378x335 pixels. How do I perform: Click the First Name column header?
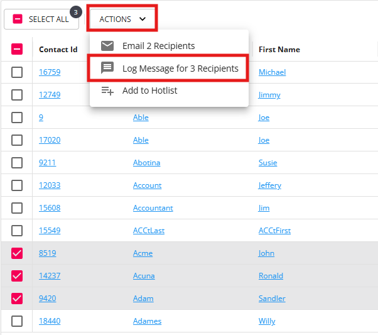279,49
